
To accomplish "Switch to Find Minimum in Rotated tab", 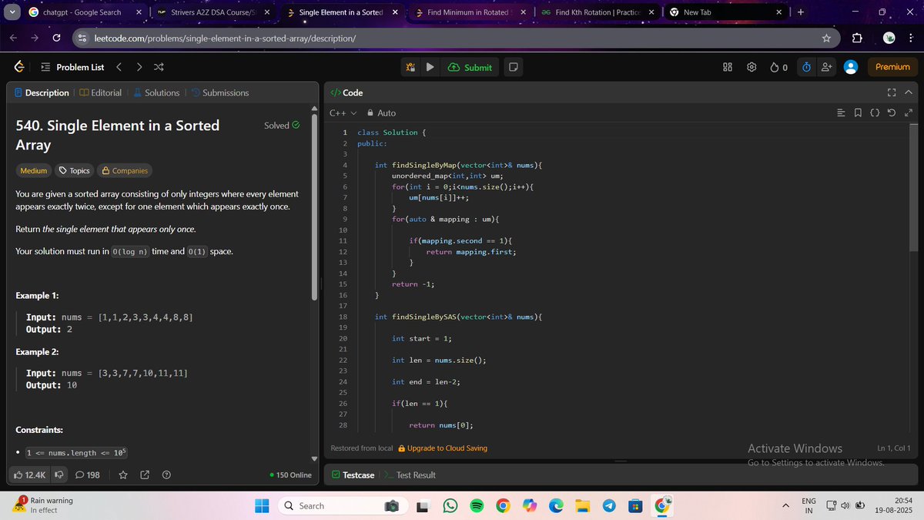I will [x=469, y=12].
